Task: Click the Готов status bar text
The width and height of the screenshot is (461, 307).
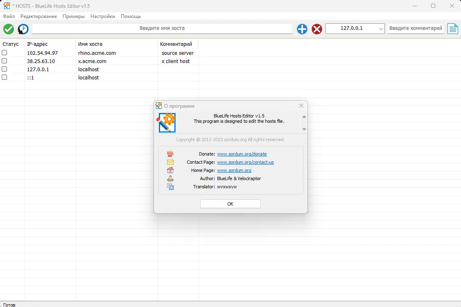Action: click(x=9, y=305)
